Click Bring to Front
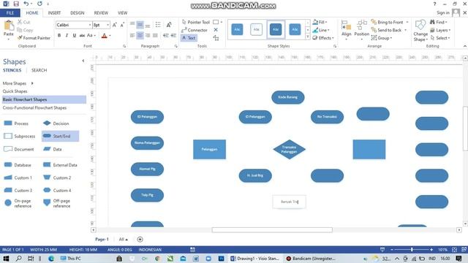The width and height of the screenshot is (468, 263). (x=389, y=22)
